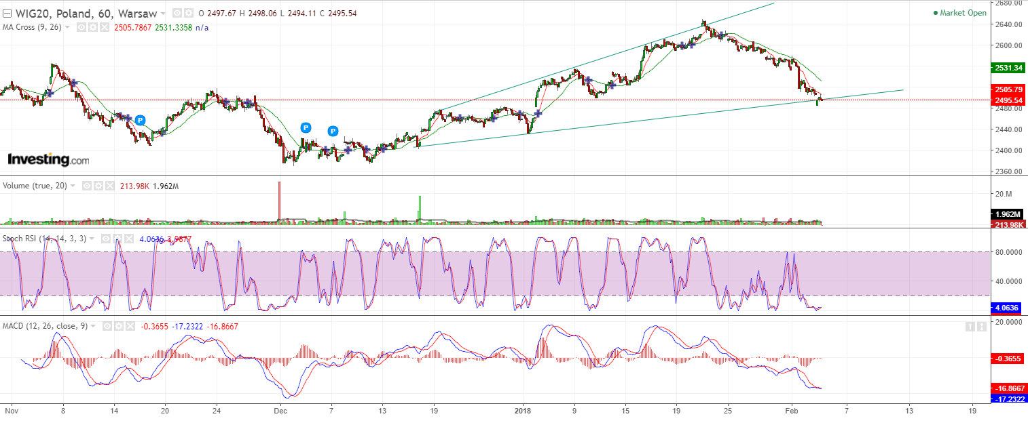Toggle Volume indicator visibility eye

(x=86, y=186)
